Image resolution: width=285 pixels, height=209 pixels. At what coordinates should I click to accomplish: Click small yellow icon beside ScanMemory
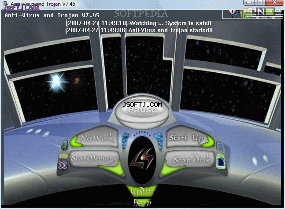pos(63,156)
